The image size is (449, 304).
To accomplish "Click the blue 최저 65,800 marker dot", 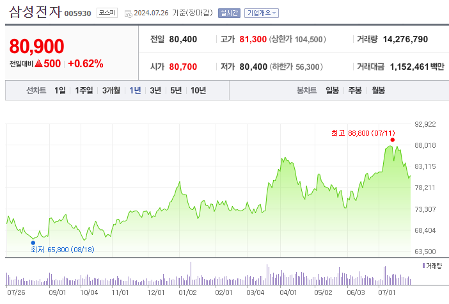I will (33, 243).
